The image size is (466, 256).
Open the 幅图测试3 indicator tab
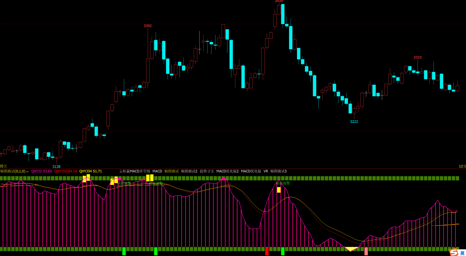point(278,171)
